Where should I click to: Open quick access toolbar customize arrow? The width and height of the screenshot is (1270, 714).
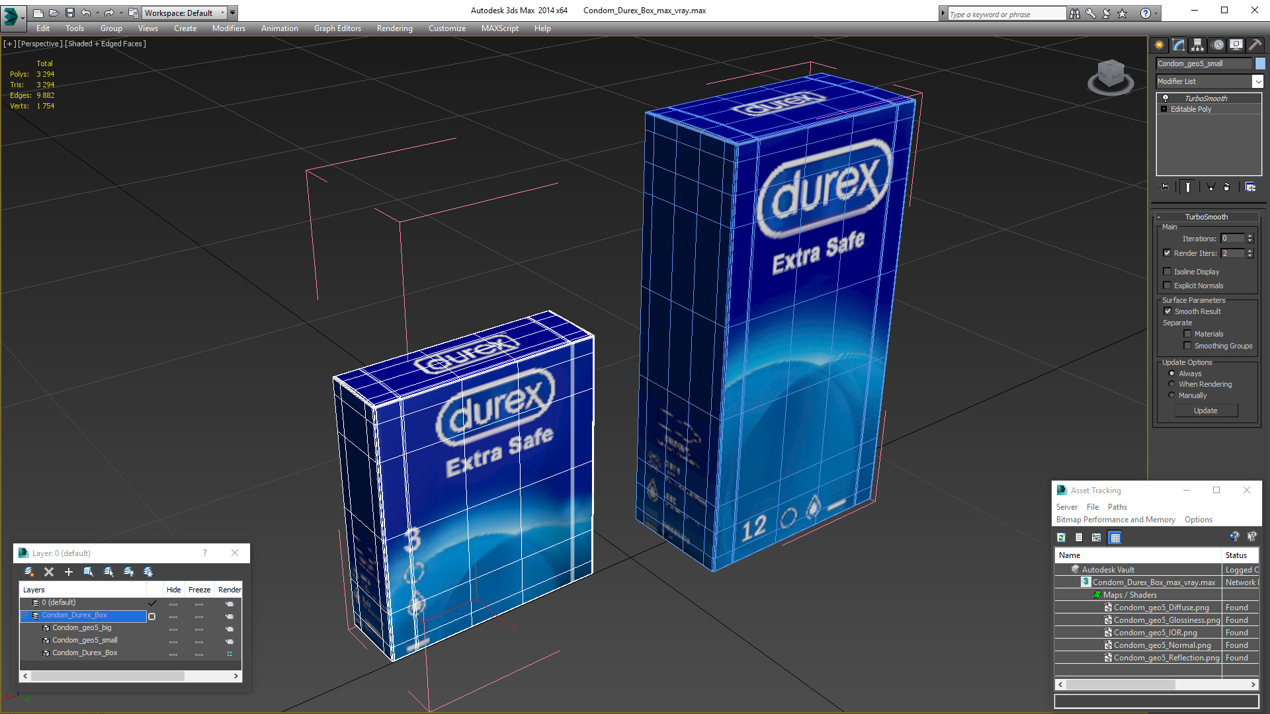(232, 13)
